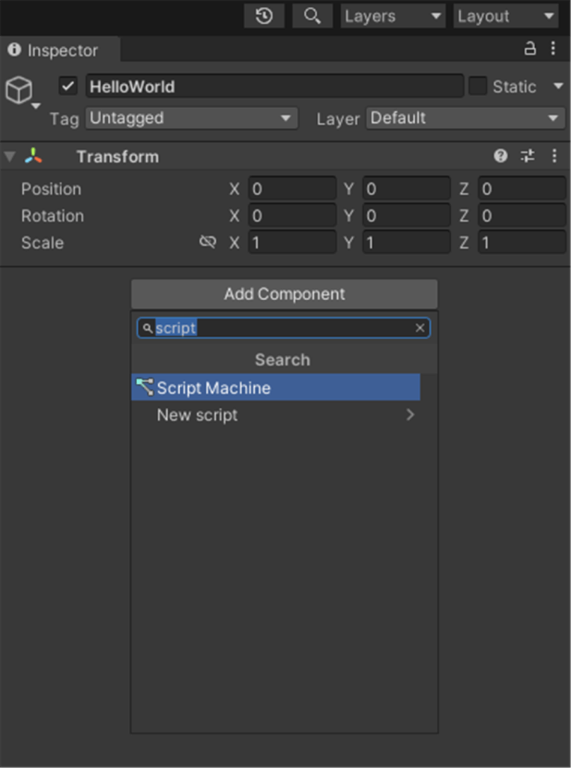
Task: Open the Transform help reference icon
Action: pyautogui.click(x=501, y=156)
